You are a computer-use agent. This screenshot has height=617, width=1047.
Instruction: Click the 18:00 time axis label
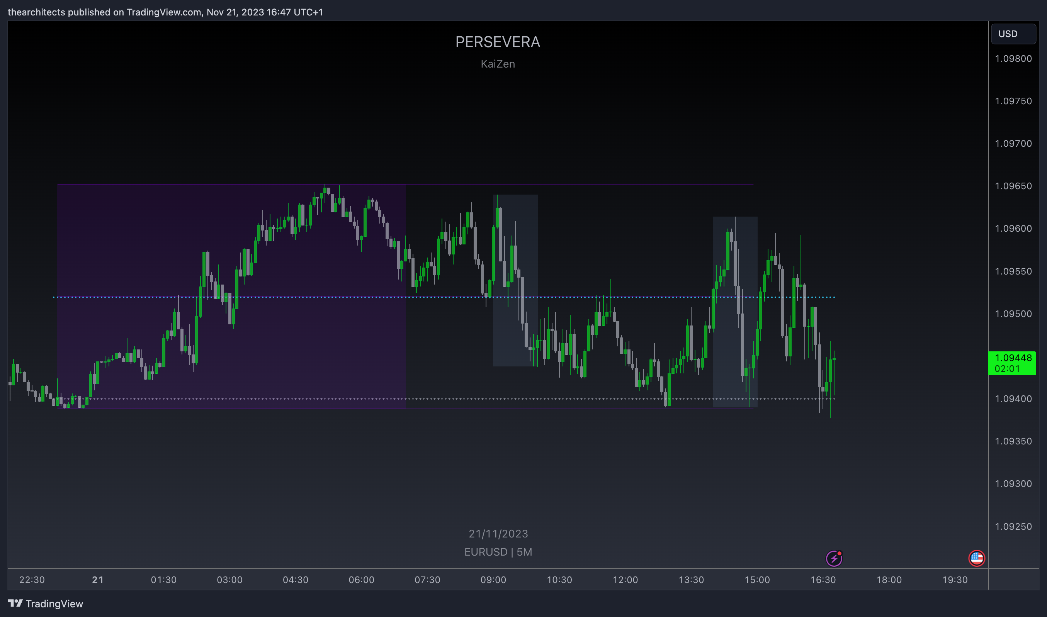[889, 580]
